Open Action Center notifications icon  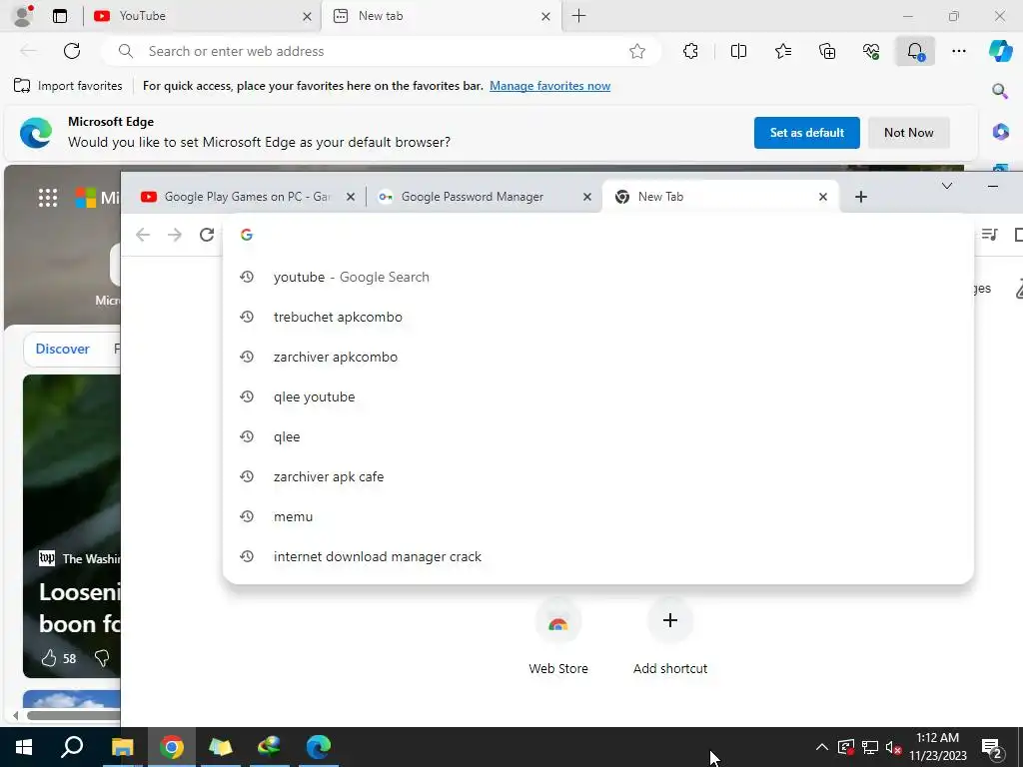[992, 748]
